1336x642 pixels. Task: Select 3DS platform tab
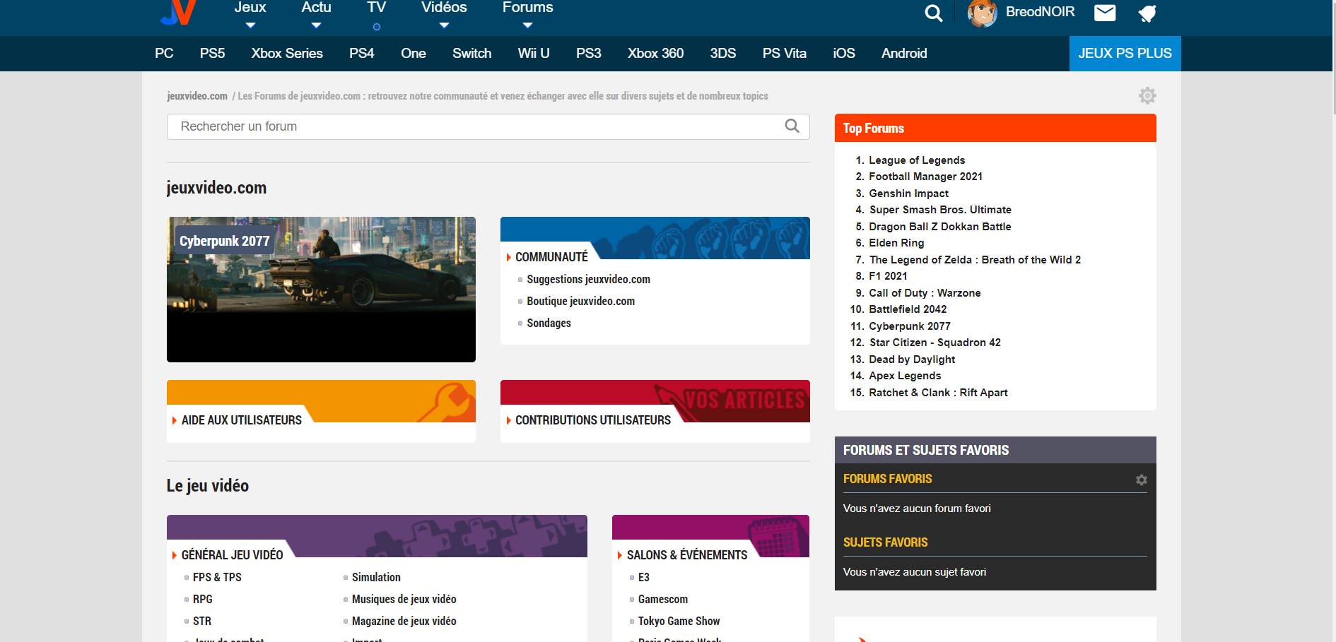click(722, 54)
